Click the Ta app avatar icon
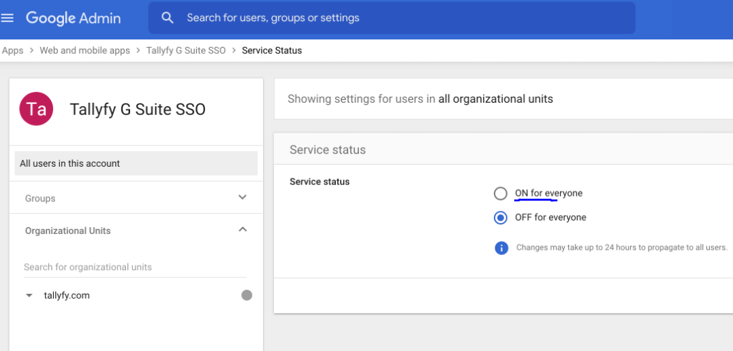The height and width of the screenshot is (351, 733). pos(36,109)
